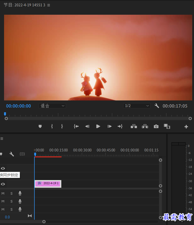Viewport: 194px width, 225px height.
Task: Mute the second audio track
Action: 3,201
